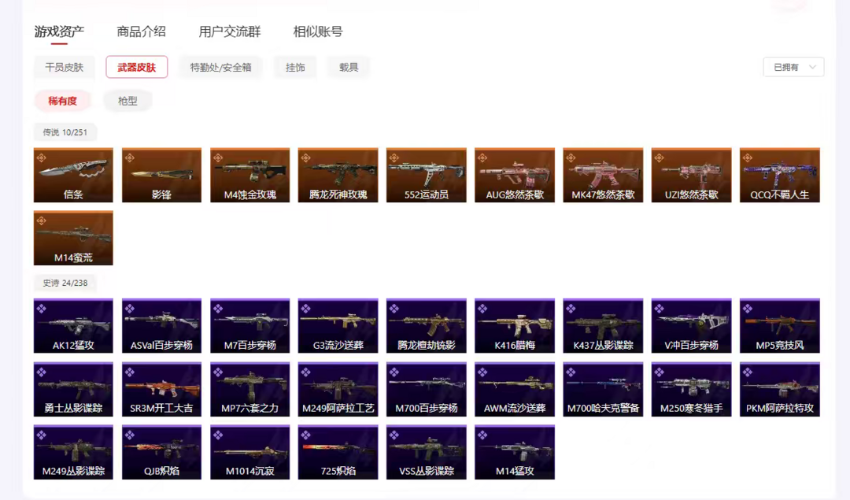Open the SR3M开工大吉 skin

click(161, 390)
